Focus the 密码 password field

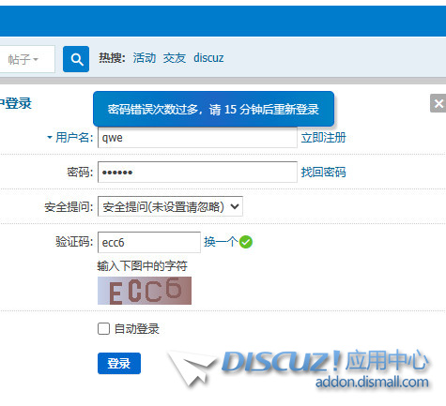[x=197, y=172]
